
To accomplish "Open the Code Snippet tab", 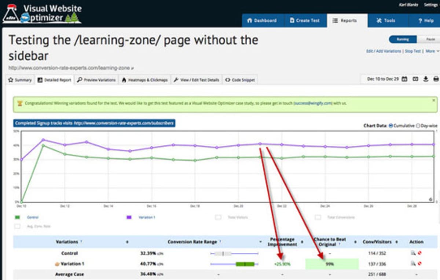I will click(240, 80).
